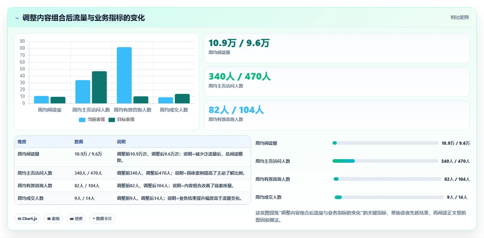Click the 对比矩阵 label in header
This screenshot has height=238, width=484.
[x=460, y=17]
